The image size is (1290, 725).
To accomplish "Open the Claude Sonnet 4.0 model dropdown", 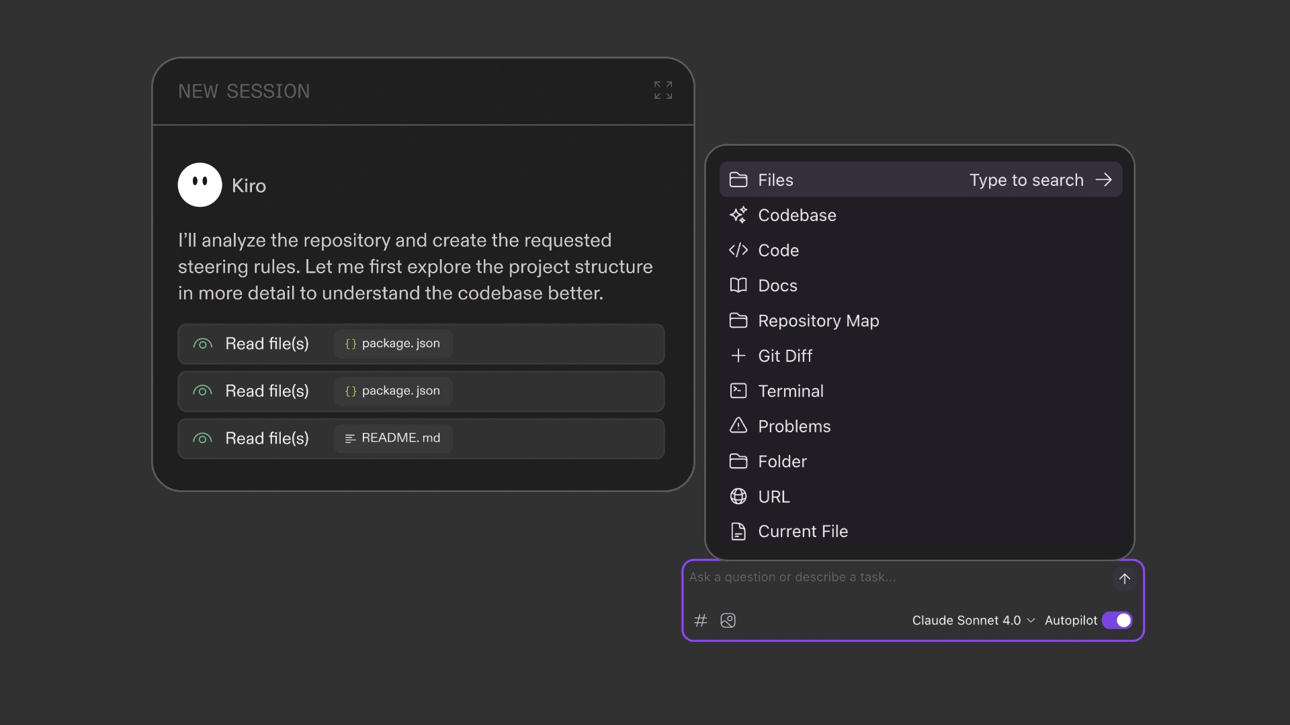I will (973, 620).
